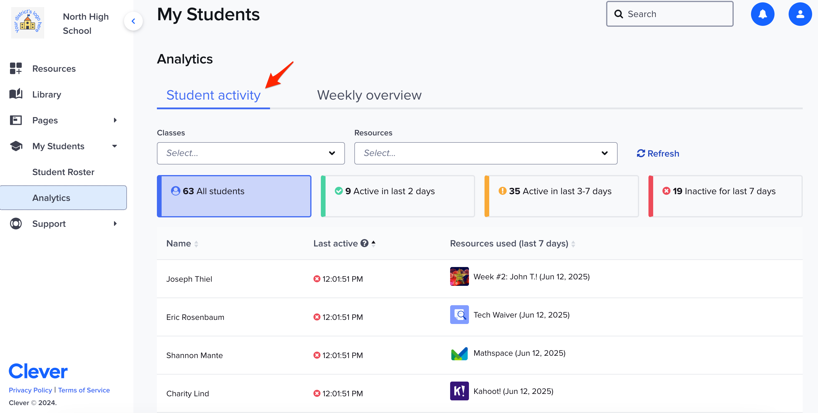Filter by Inactive for last 7 days
Screen dimensions: 818x413
point(725,196)
